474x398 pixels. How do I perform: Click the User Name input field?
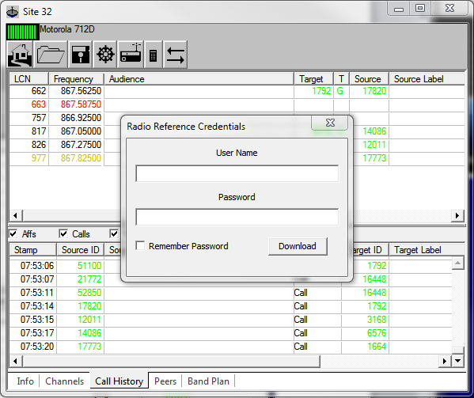point(237,173)
